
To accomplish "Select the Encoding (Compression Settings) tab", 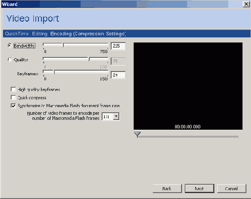I will (x=88, y=34).
